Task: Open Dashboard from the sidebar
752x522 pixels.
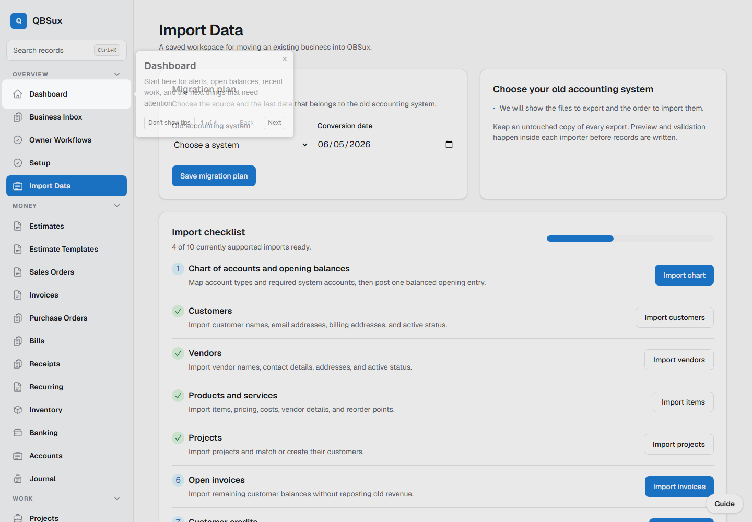Action: pos(66,94)
